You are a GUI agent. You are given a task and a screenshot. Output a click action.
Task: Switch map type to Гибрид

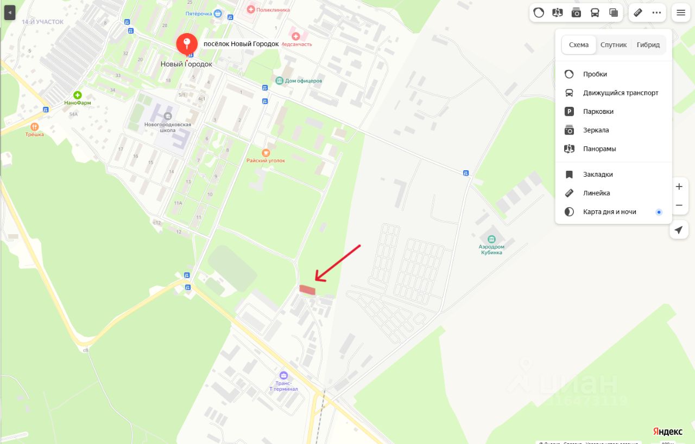(x=648, y=45)
